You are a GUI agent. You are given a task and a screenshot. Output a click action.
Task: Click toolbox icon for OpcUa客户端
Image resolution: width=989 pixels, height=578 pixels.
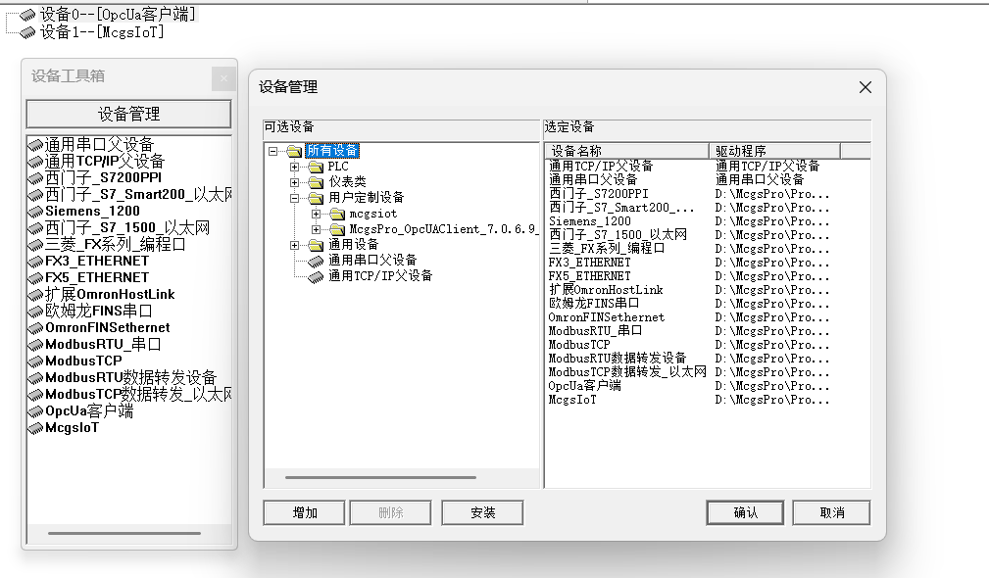(36, 412)
